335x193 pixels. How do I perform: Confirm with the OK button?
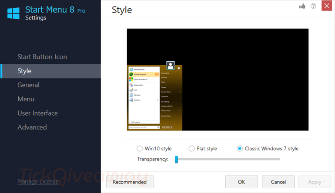241,182
